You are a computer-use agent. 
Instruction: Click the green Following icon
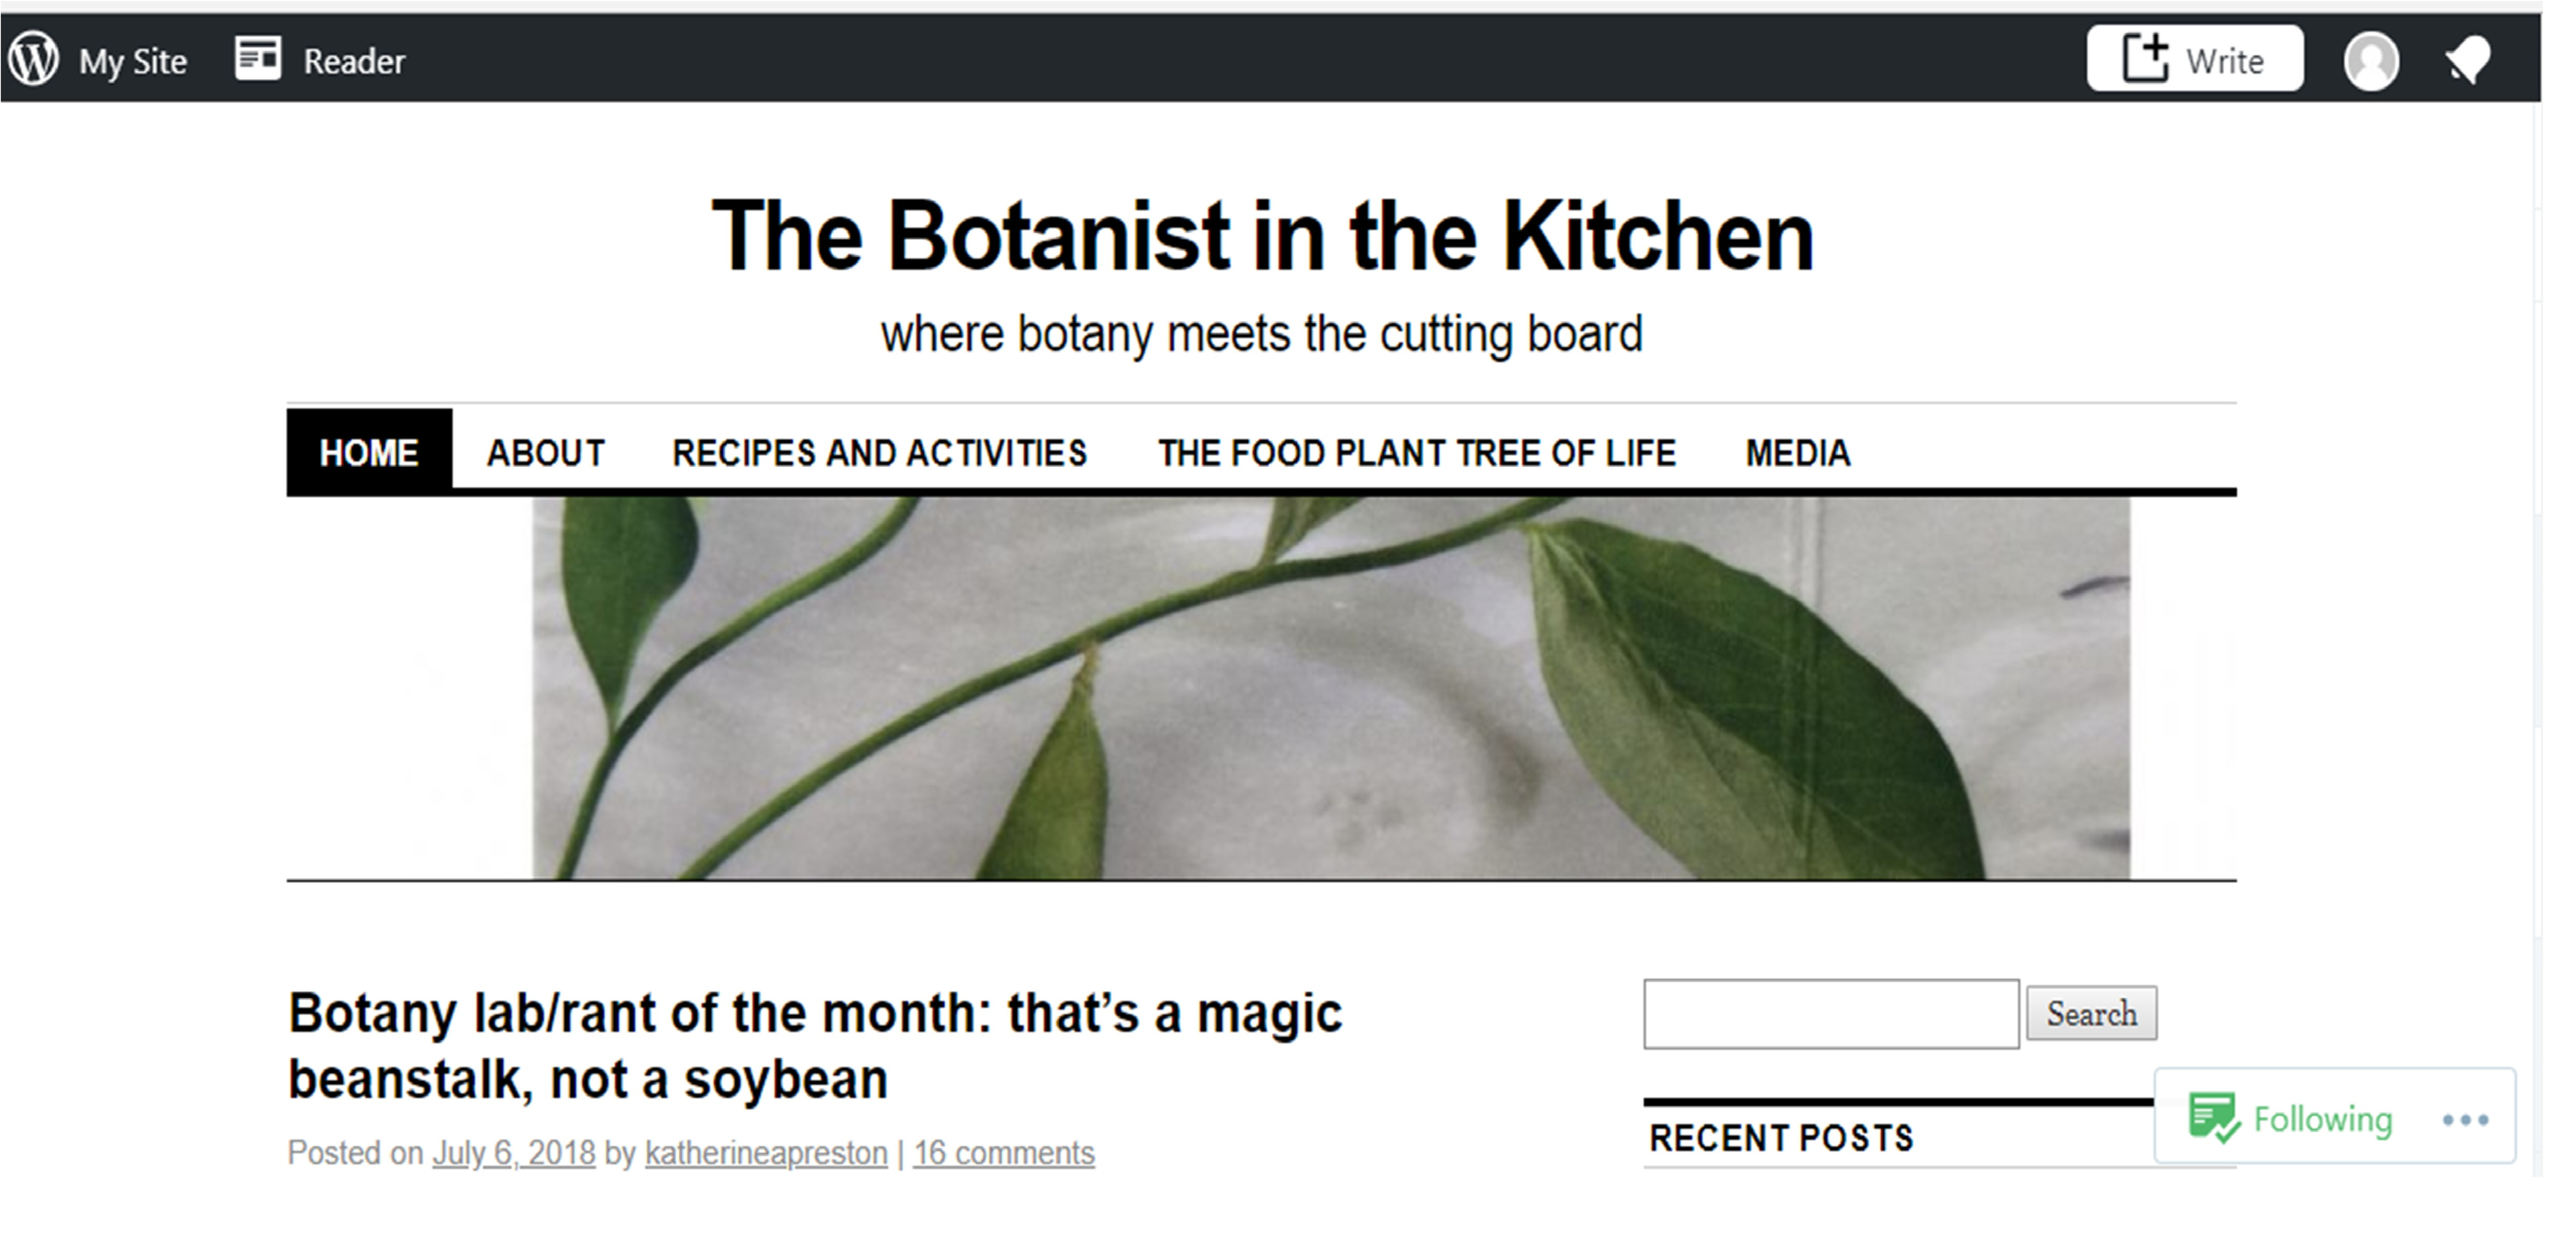tap(2214, 1118)
